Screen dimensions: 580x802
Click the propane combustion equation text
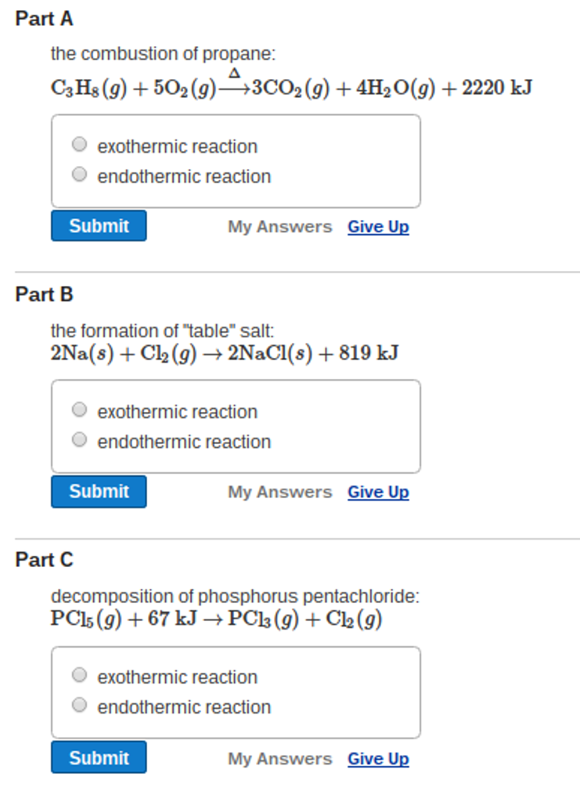290,86
